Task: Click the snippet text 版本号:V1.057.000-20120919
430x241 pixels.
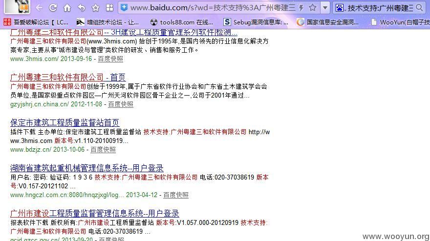Action: (197, 222)
